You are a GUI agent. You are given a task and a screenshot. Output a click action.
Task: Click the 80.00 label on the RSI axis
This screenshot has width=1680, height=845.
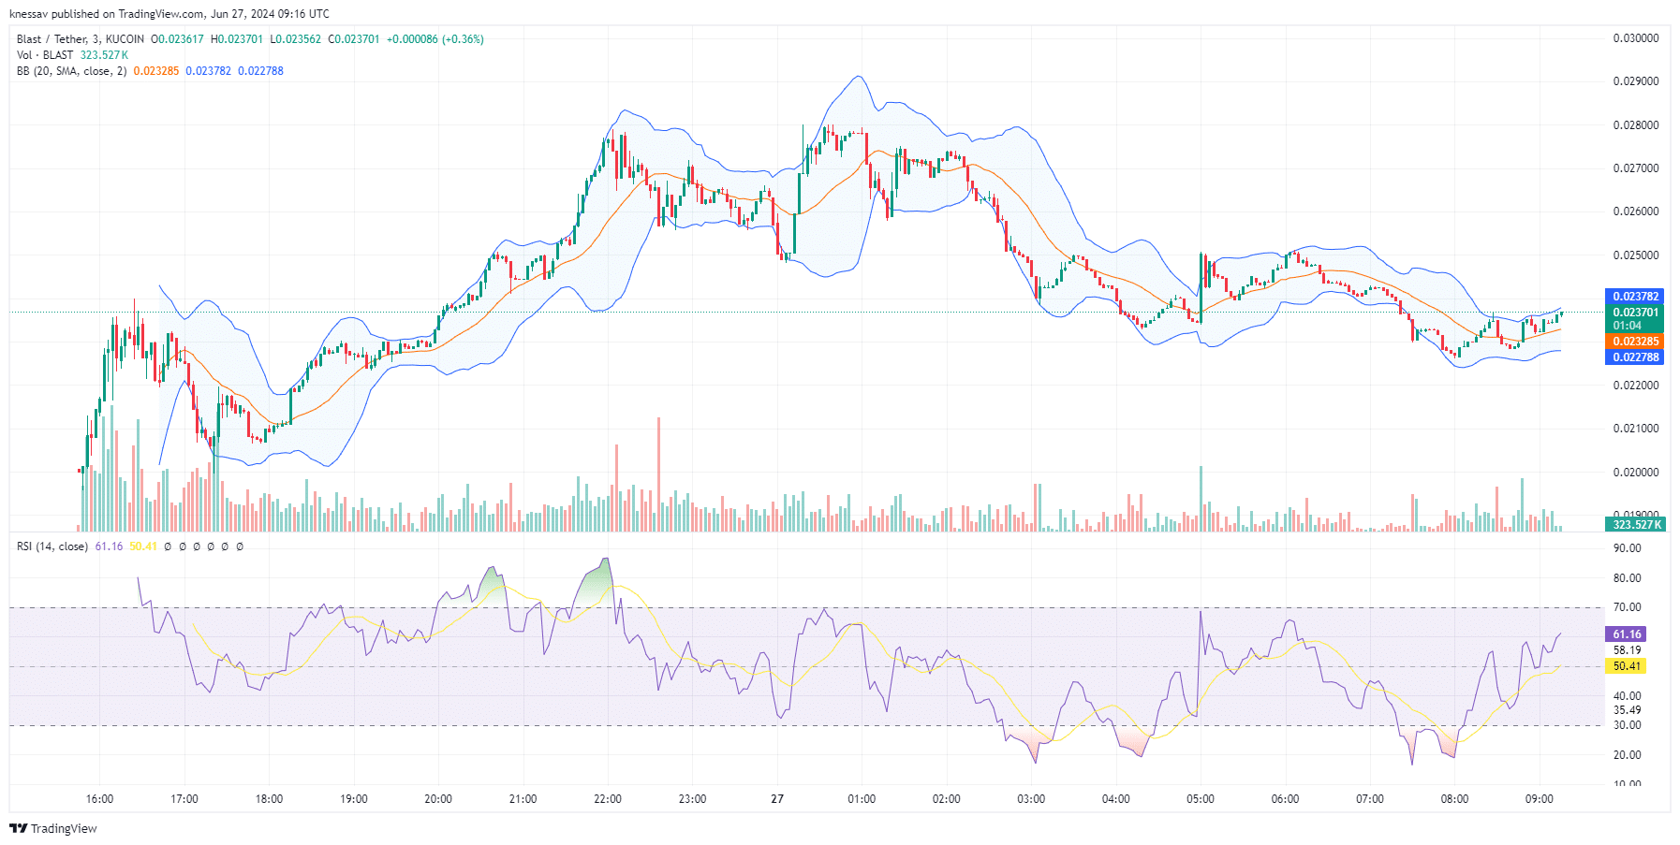click(x=1627, y=578)
